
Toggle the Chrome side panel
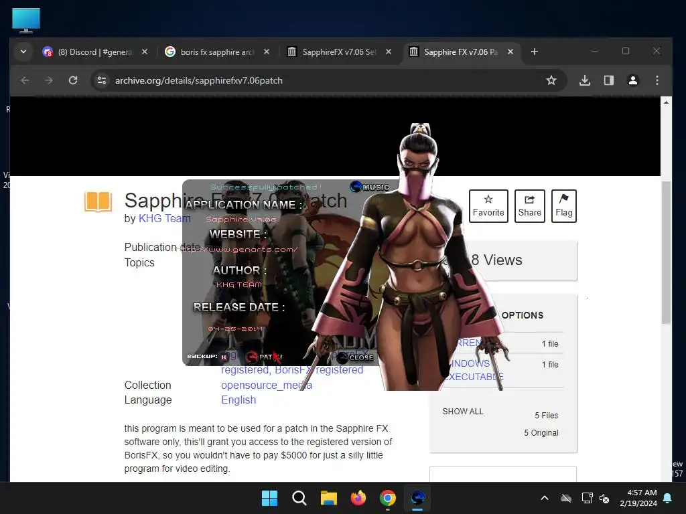click(x=608, y=80)
